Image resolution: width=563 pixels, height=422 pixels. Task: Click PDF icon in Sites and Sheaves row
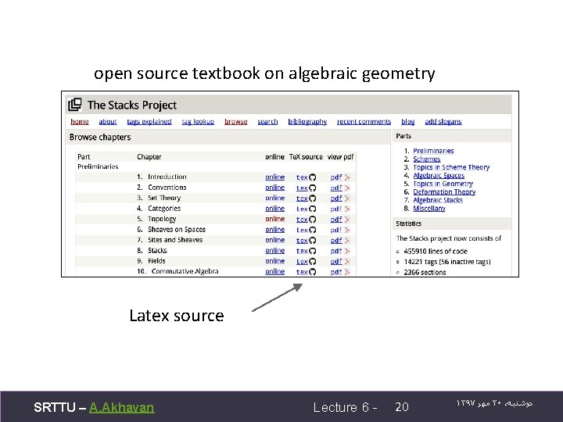click(x=347, y=240)
